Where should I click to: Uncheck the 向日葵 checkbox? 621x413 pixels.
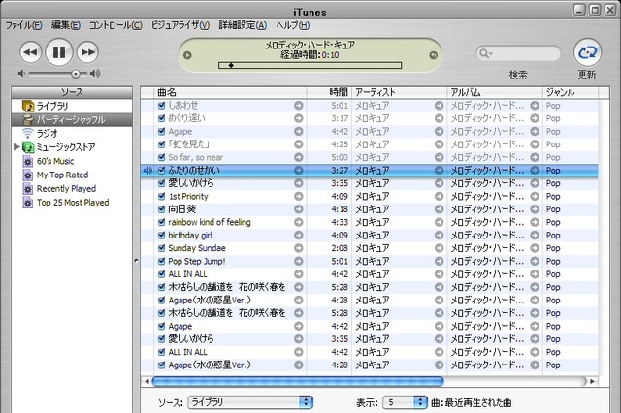click(x=161, y=209)
